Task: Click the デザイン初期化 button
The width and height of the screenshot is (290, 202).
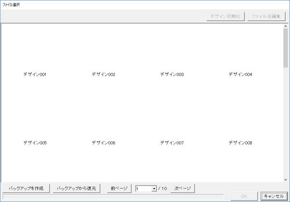Action: click(x=225, y=16)
